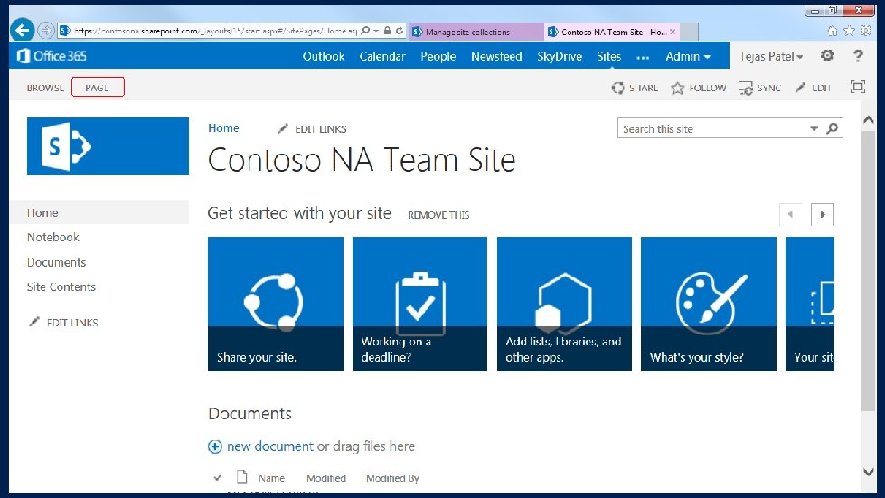This screenshot has height=498, width=885.
Task: Open the Tejas Patel user menu
Action: (x=772, y=56)
